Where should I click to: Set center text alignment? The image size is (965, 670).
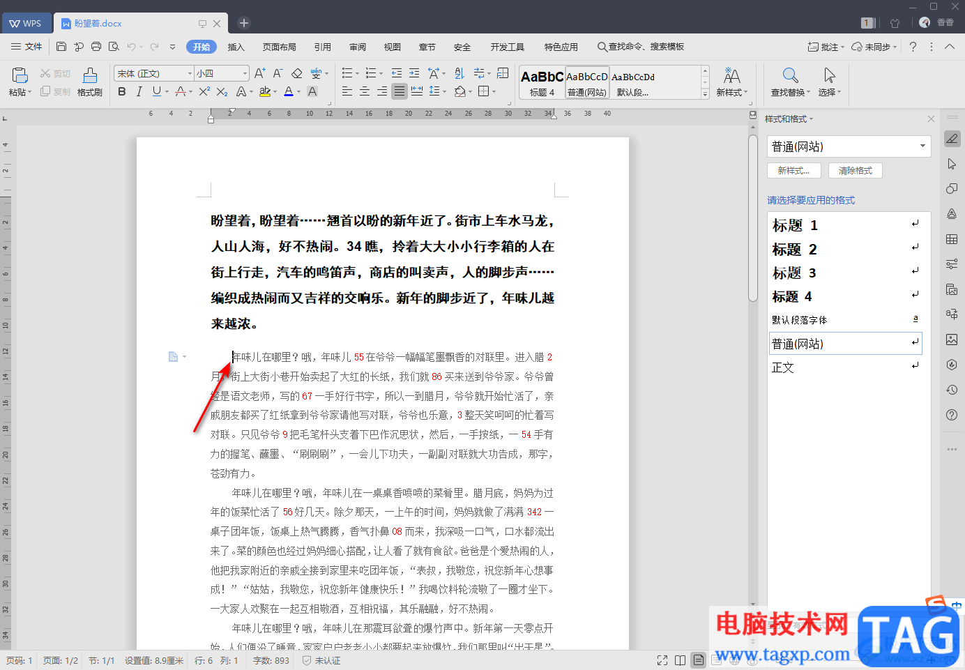tap(365, 91)
